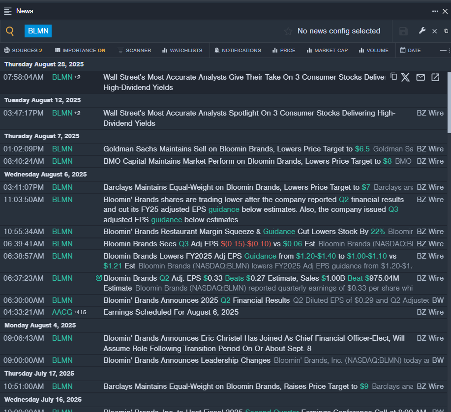Click the search magnifier icon
This screenshot has height=412, width=451.
(10, 31)
